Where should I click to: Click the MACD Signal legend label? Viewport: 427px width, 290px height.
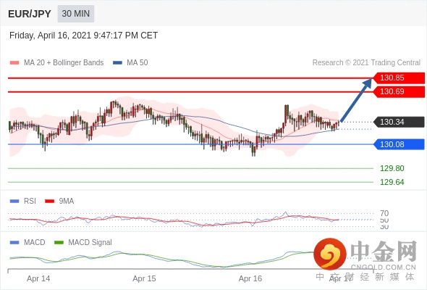point(90,242)
